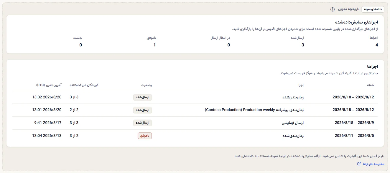Click the آخرین تغییر (UTC) column header
The width and height of the screenshot is (390, 173).
49,85
